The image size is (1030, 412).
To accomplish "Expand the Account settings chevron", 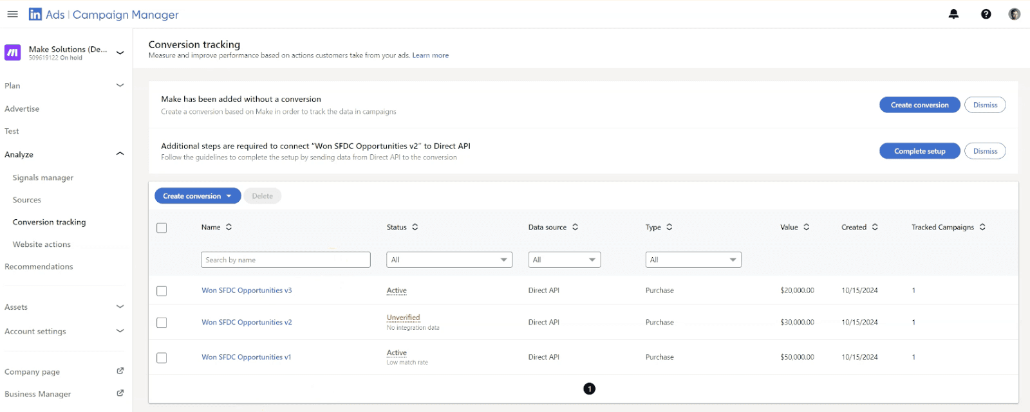I will (x=120, y=331).
